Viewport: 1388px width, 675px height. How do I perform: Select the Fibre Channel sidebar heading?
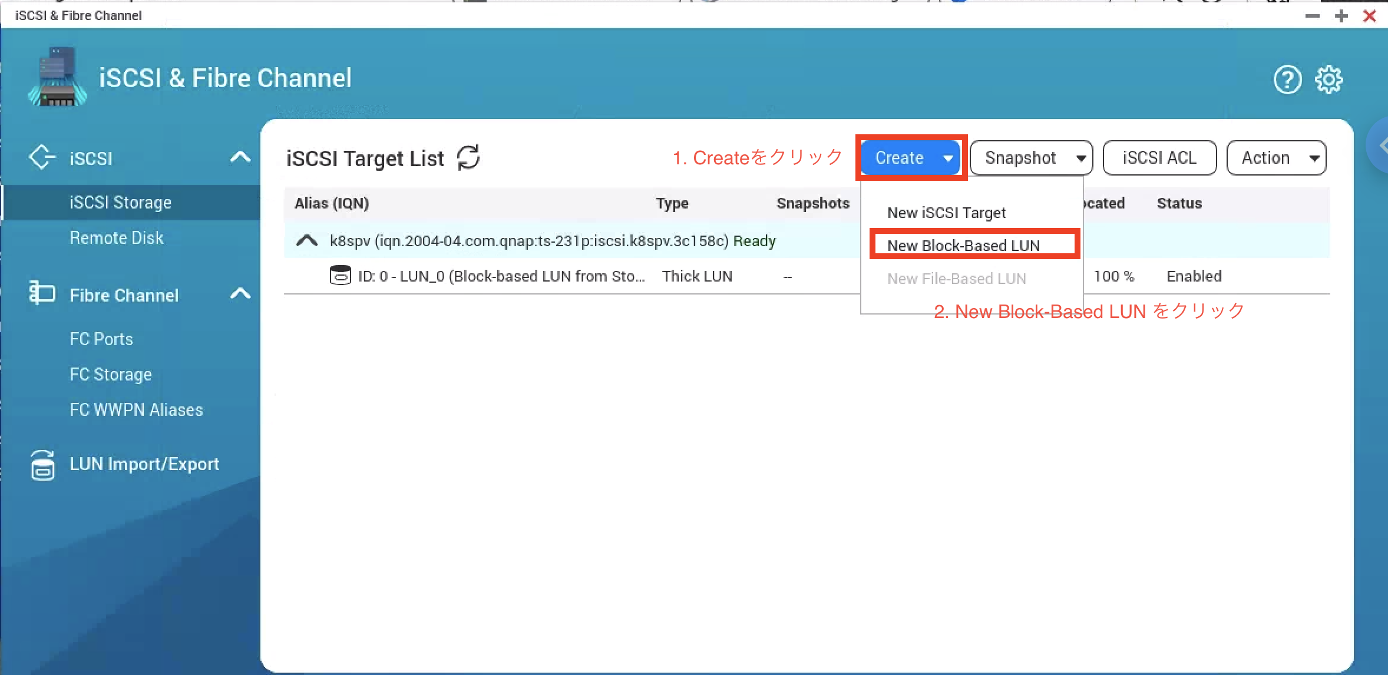tap(124, 295)
